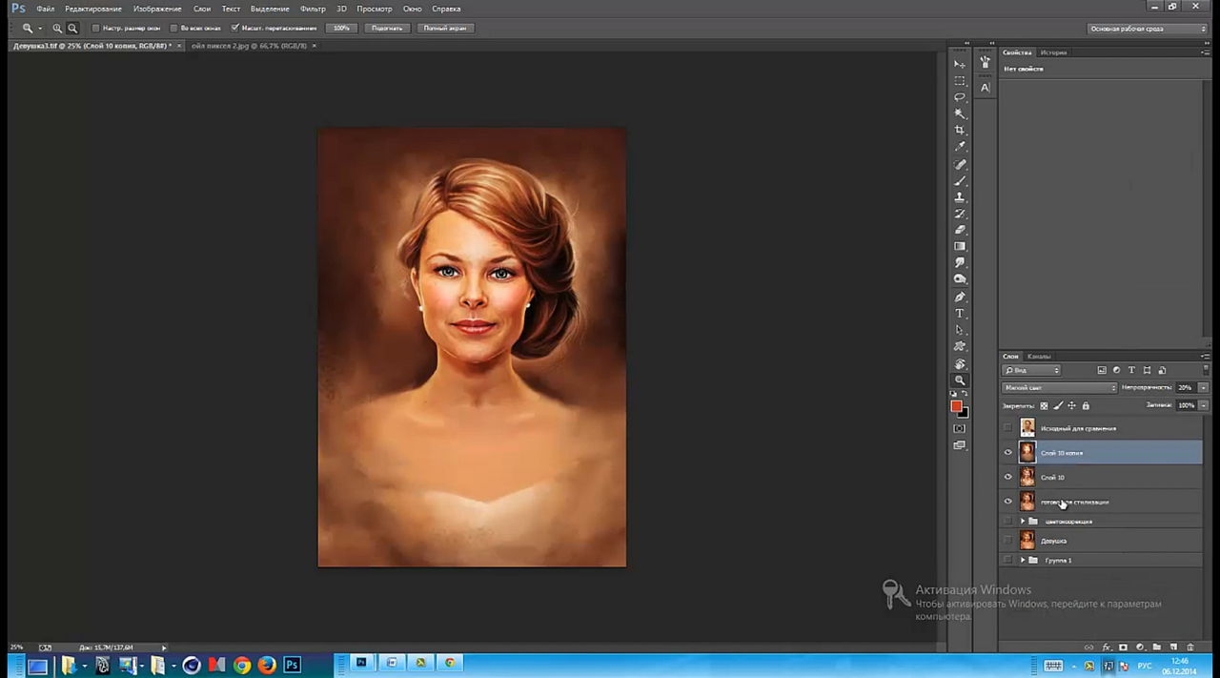Select the Clone Stamp tool
The width and height of the screenshot is (1220, 678).
pyautogui.click(x=960, y=197)
